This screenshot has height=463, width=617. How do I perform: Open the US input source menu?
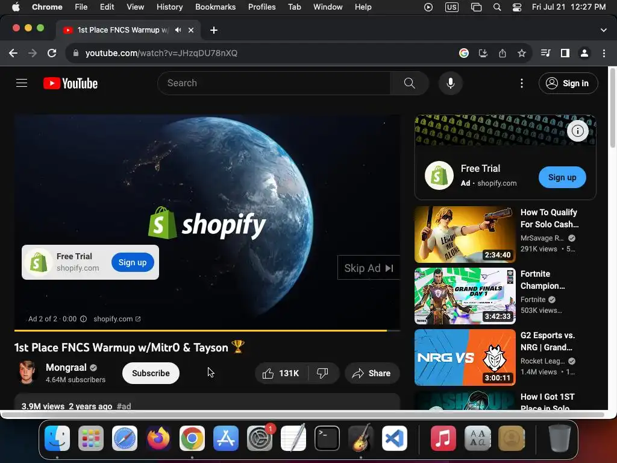pos(452,7)
